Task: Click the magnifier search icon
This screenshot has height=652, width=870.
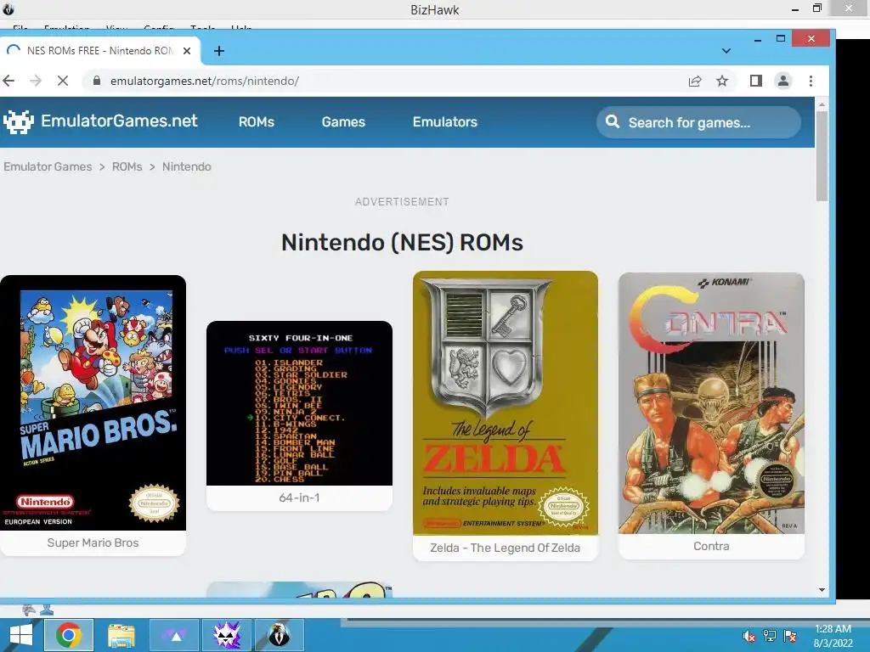Action: (612, 122)
